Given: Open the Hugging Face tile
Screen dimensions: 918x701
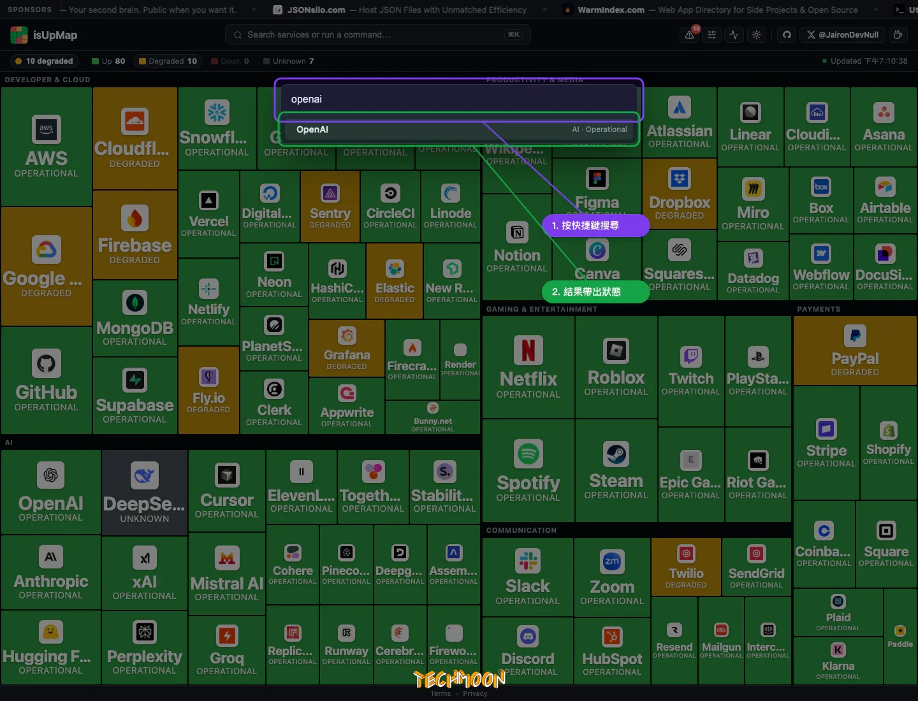Looking at the screenshot, I should [x=51, y=647].
